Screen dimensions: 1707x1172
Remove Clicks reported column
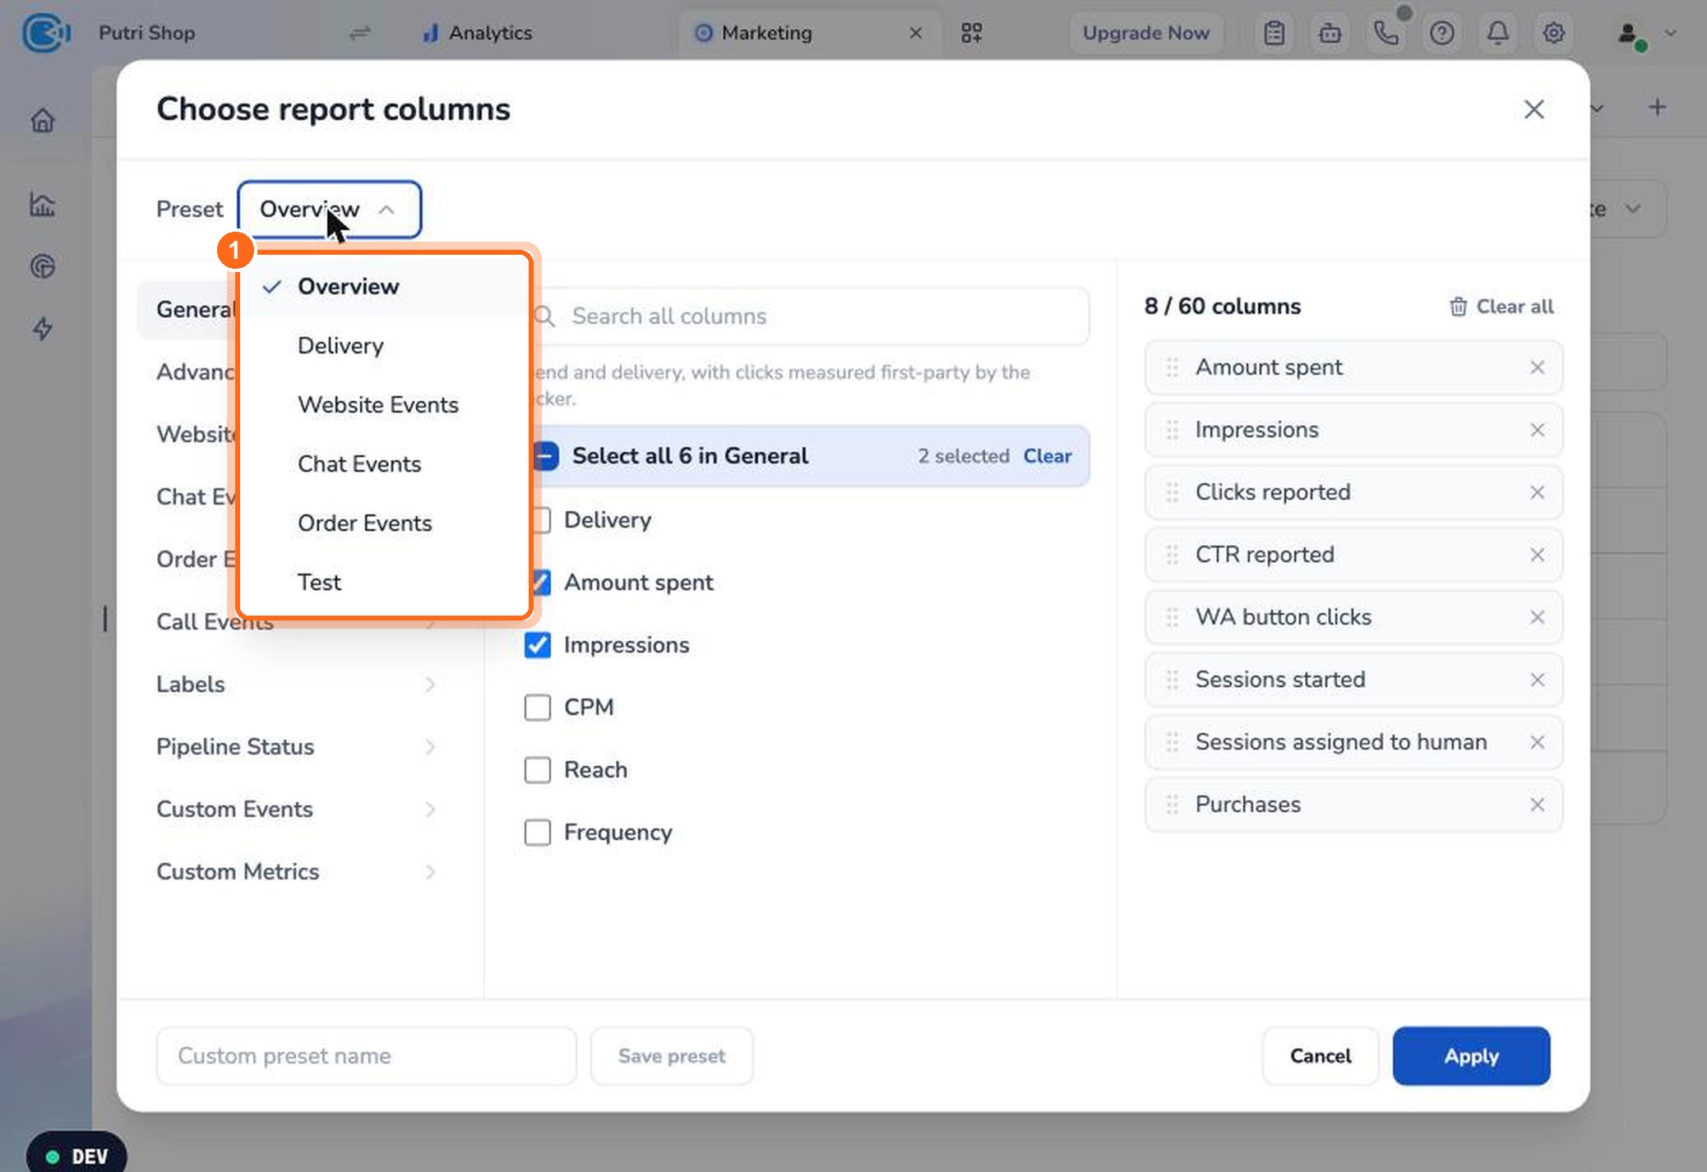pyautogui.click(x=1537, y=492)
